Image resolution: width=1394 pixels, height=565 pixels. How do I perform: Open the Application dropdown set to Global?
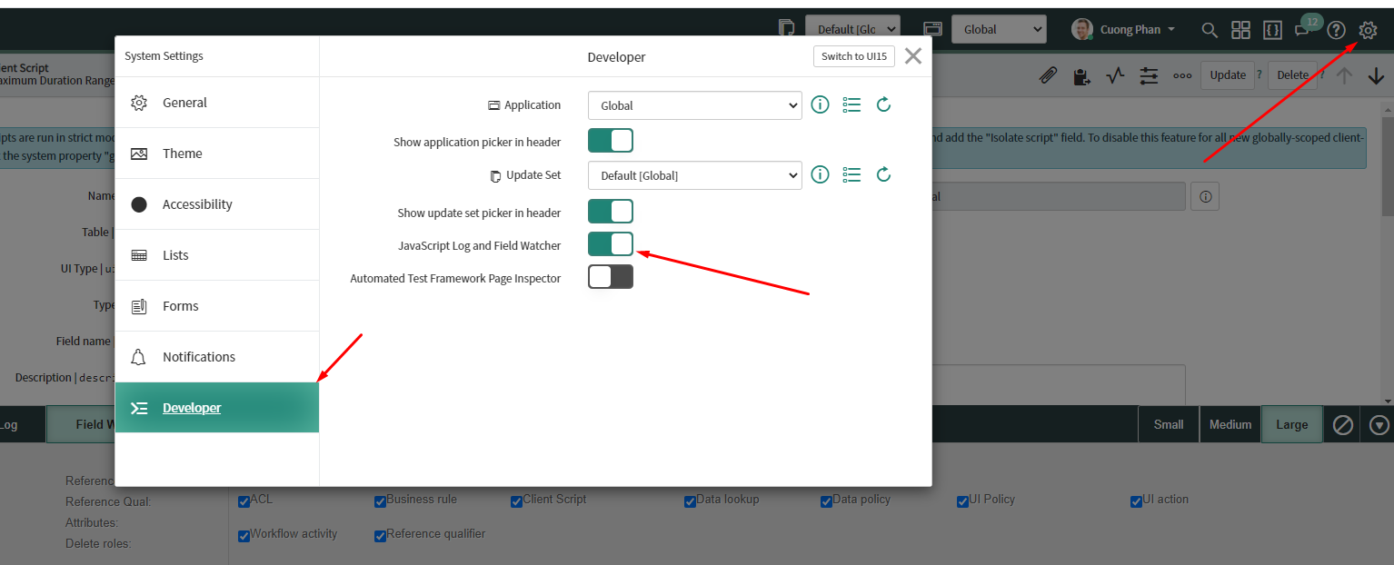694,104
